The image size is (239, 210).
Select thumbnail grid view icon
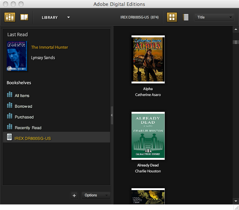[x=172, y=17]
